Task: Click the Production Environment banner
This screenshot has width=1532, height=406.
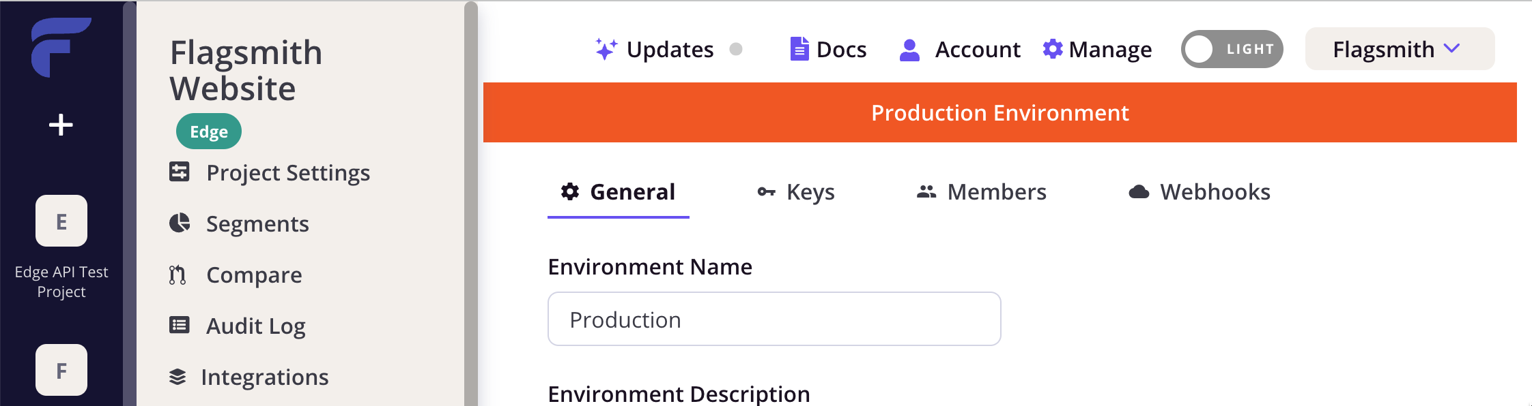Action: click(1000, 112)
